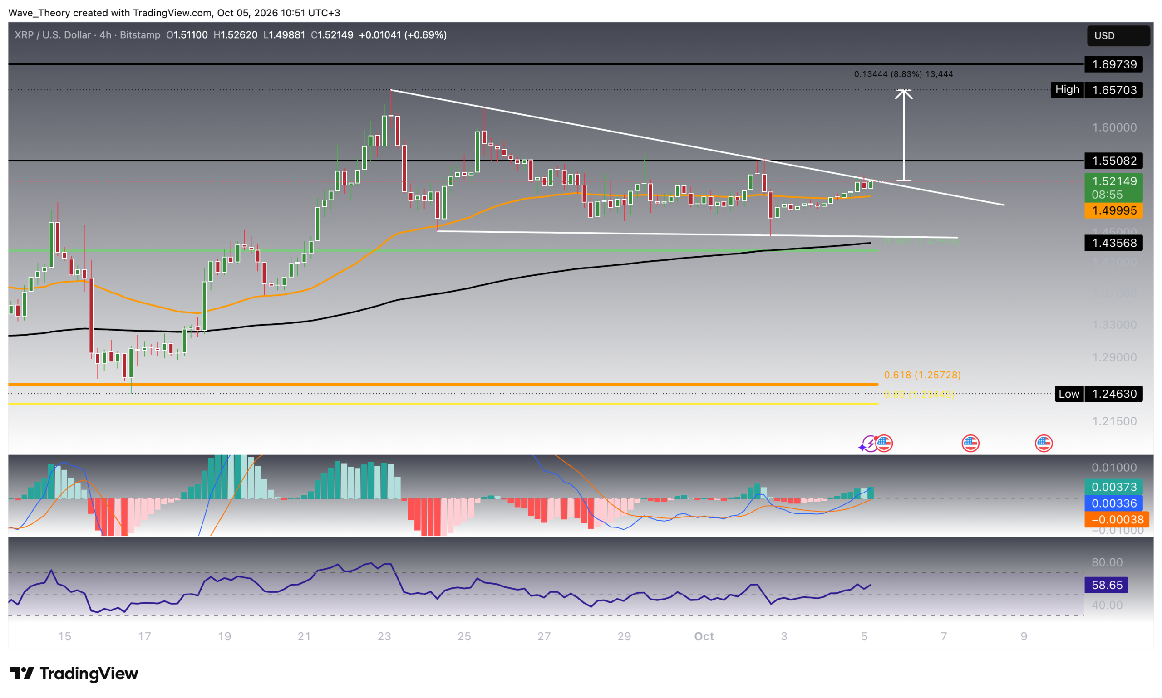The image size is (1162, 698).
Task: Select the 1.43568 moving average label
Action: click(1113, 243)
